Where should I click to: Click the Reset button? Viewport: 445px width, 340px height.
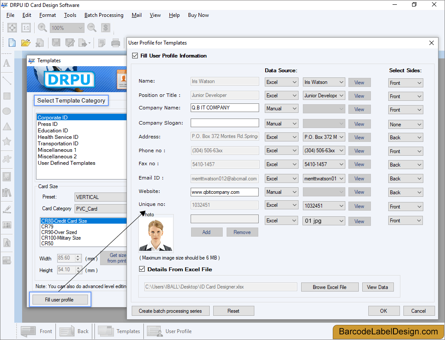[x=234, y=311]
